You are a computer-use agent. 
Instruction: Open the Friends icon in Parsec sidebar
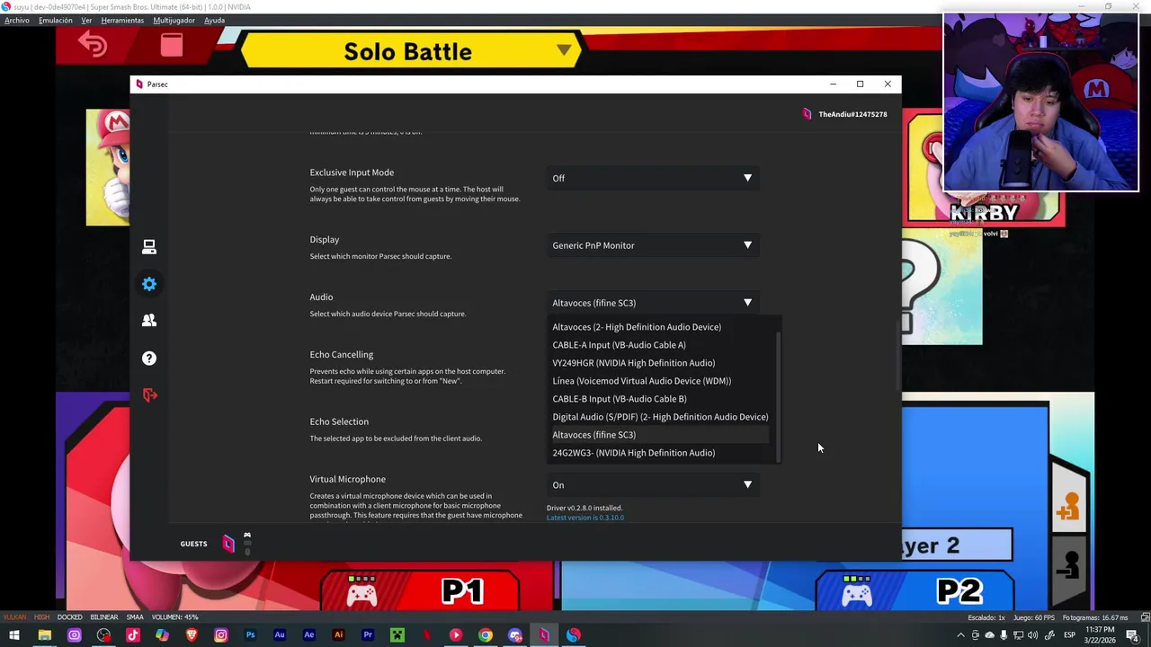pyautogui.click(x=149, y=320)
